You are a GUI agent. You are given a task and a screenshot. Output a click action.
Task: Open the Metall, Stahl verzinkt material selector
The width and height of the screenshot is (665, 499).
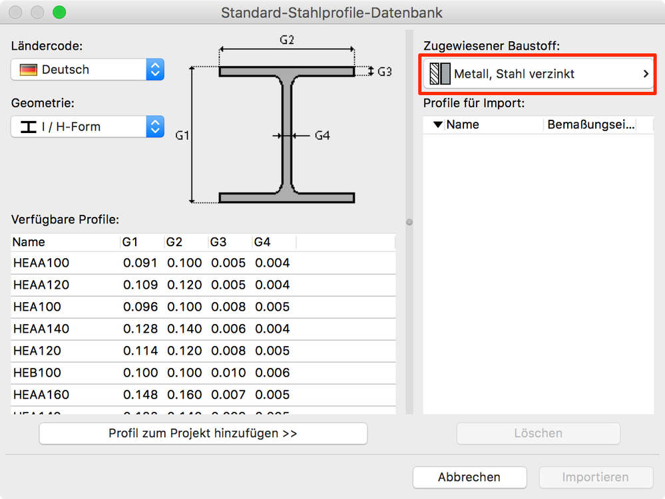(x=538, y=74)
